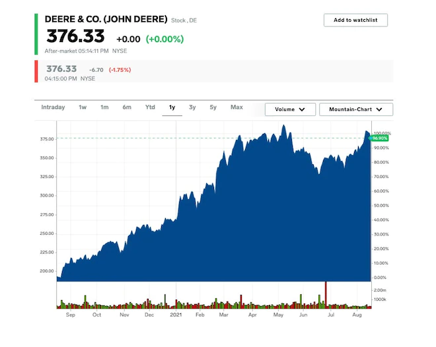Click the red (-1.75%) change value
436x347 pixels.
120,70
